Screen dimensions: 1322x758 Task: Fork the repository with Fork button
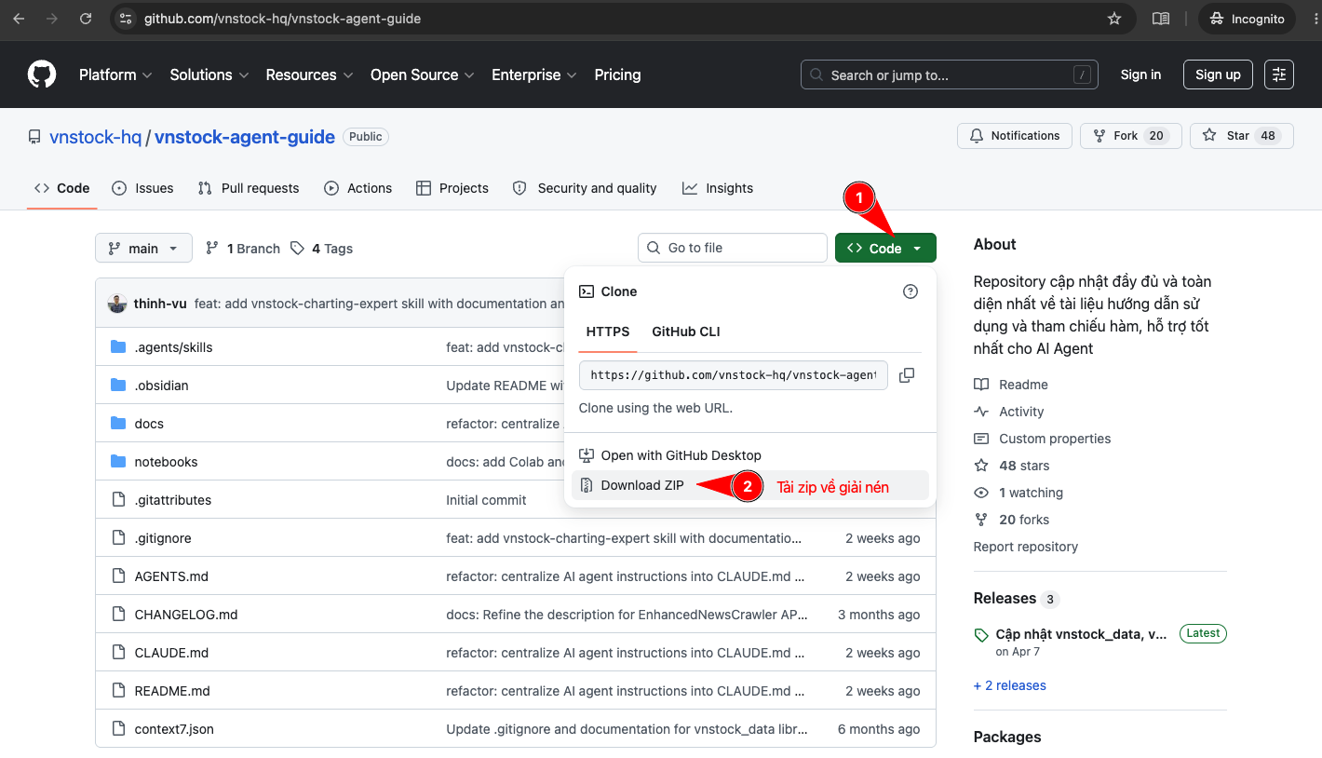click(x=1131, y=136)
